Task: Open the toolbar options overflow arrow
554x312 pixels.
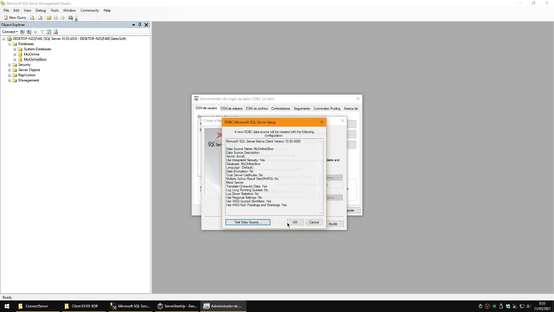Action: pos(76,19)
